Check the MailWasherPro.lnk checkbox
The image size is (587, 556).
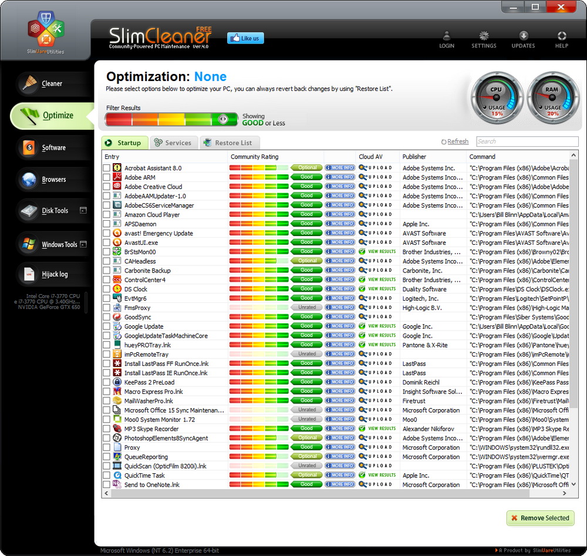[107, 400]
